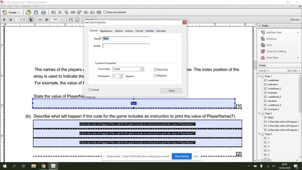Viewport: 302px width, 170px height.
Task: Select the OK Button form tool icon
Action: click(x=86, y=12)
